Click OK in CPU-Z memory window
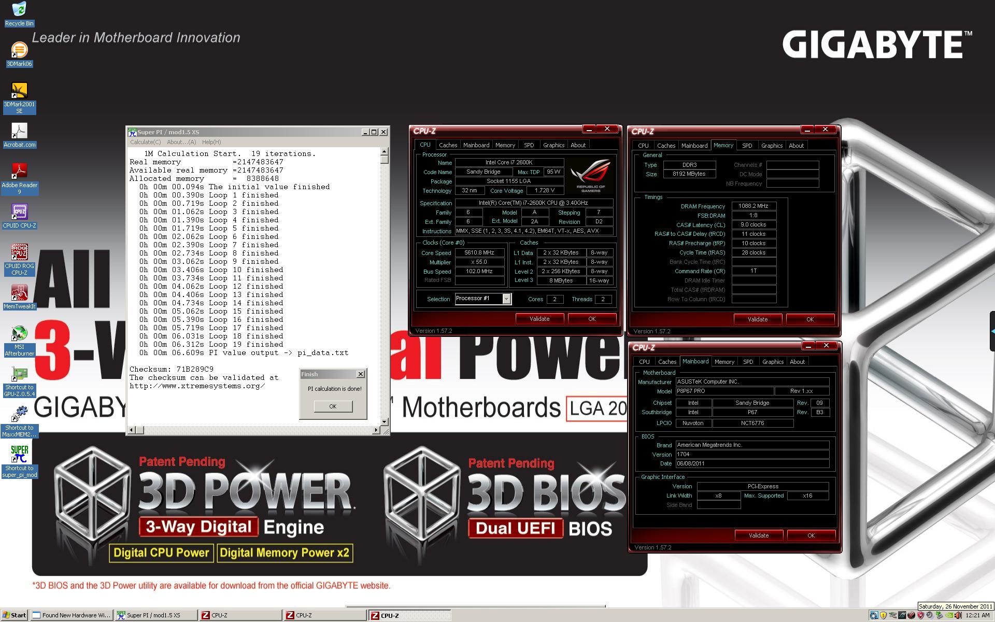 coord(810,319)
